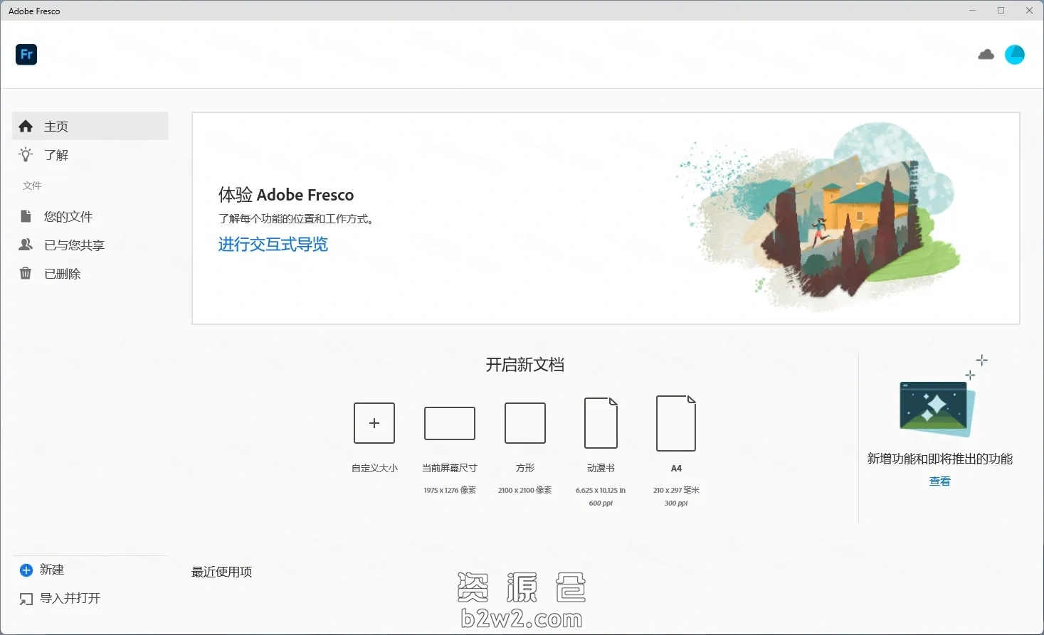Open the user profile avatar
The height and width of the screenshot is (635, 1044).
click(x=1014, y=55)
